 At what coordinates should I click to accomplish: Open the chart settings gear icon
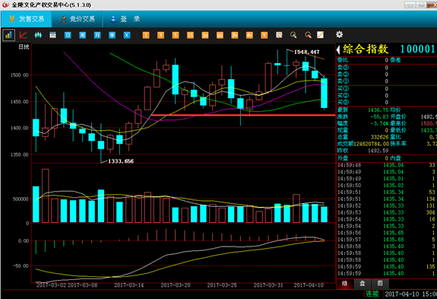click(339, 34)
